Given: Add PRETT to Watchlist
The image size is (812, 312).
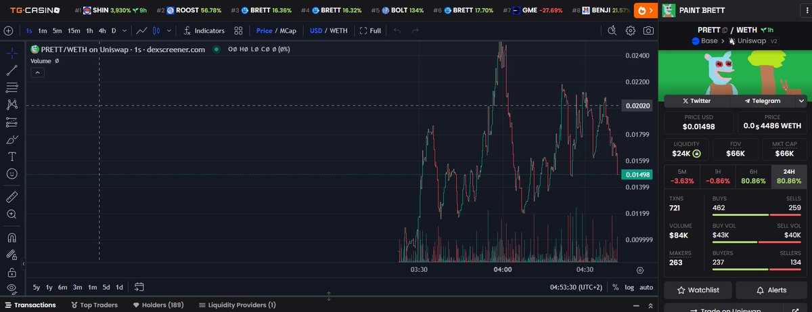Looking at the screenshot, I should pyautogui.click(x=698, y=290).
